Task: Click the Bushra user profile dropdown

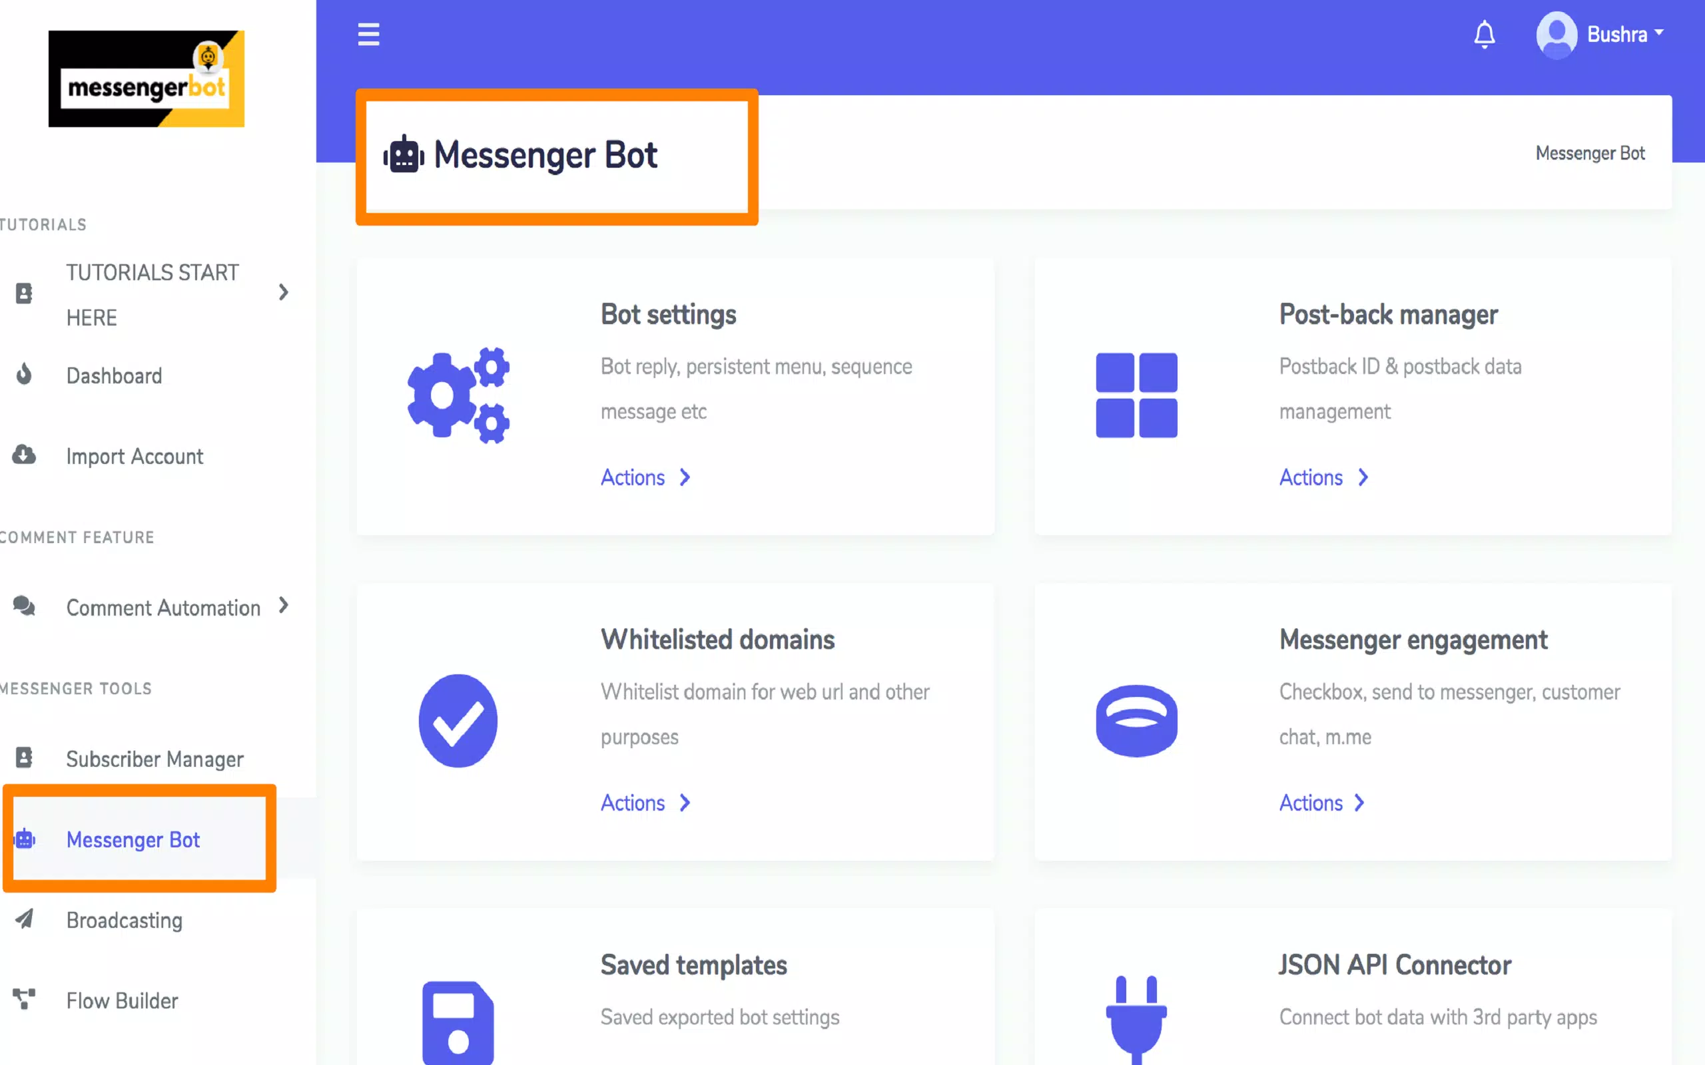Action: click(1599, 33)
